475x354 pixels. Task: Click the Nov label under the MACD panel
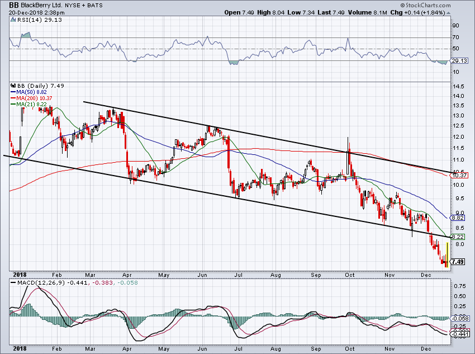389,348
